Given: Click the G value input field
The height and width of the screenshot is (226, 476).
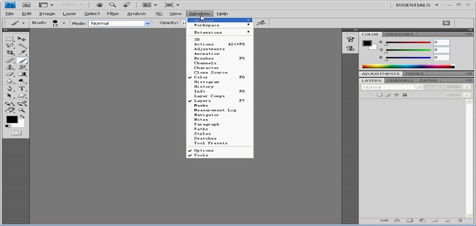Looking at the screenshot, I should pyautogui.click(x=441, y=50).
